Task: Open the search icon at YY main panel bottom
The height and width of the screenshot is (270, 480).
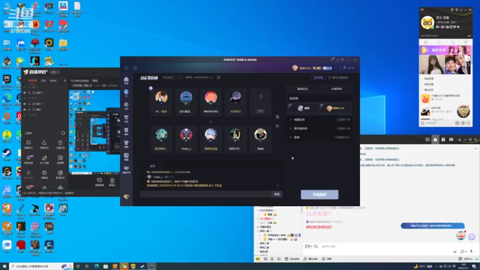Action: (x=469, y=123)
